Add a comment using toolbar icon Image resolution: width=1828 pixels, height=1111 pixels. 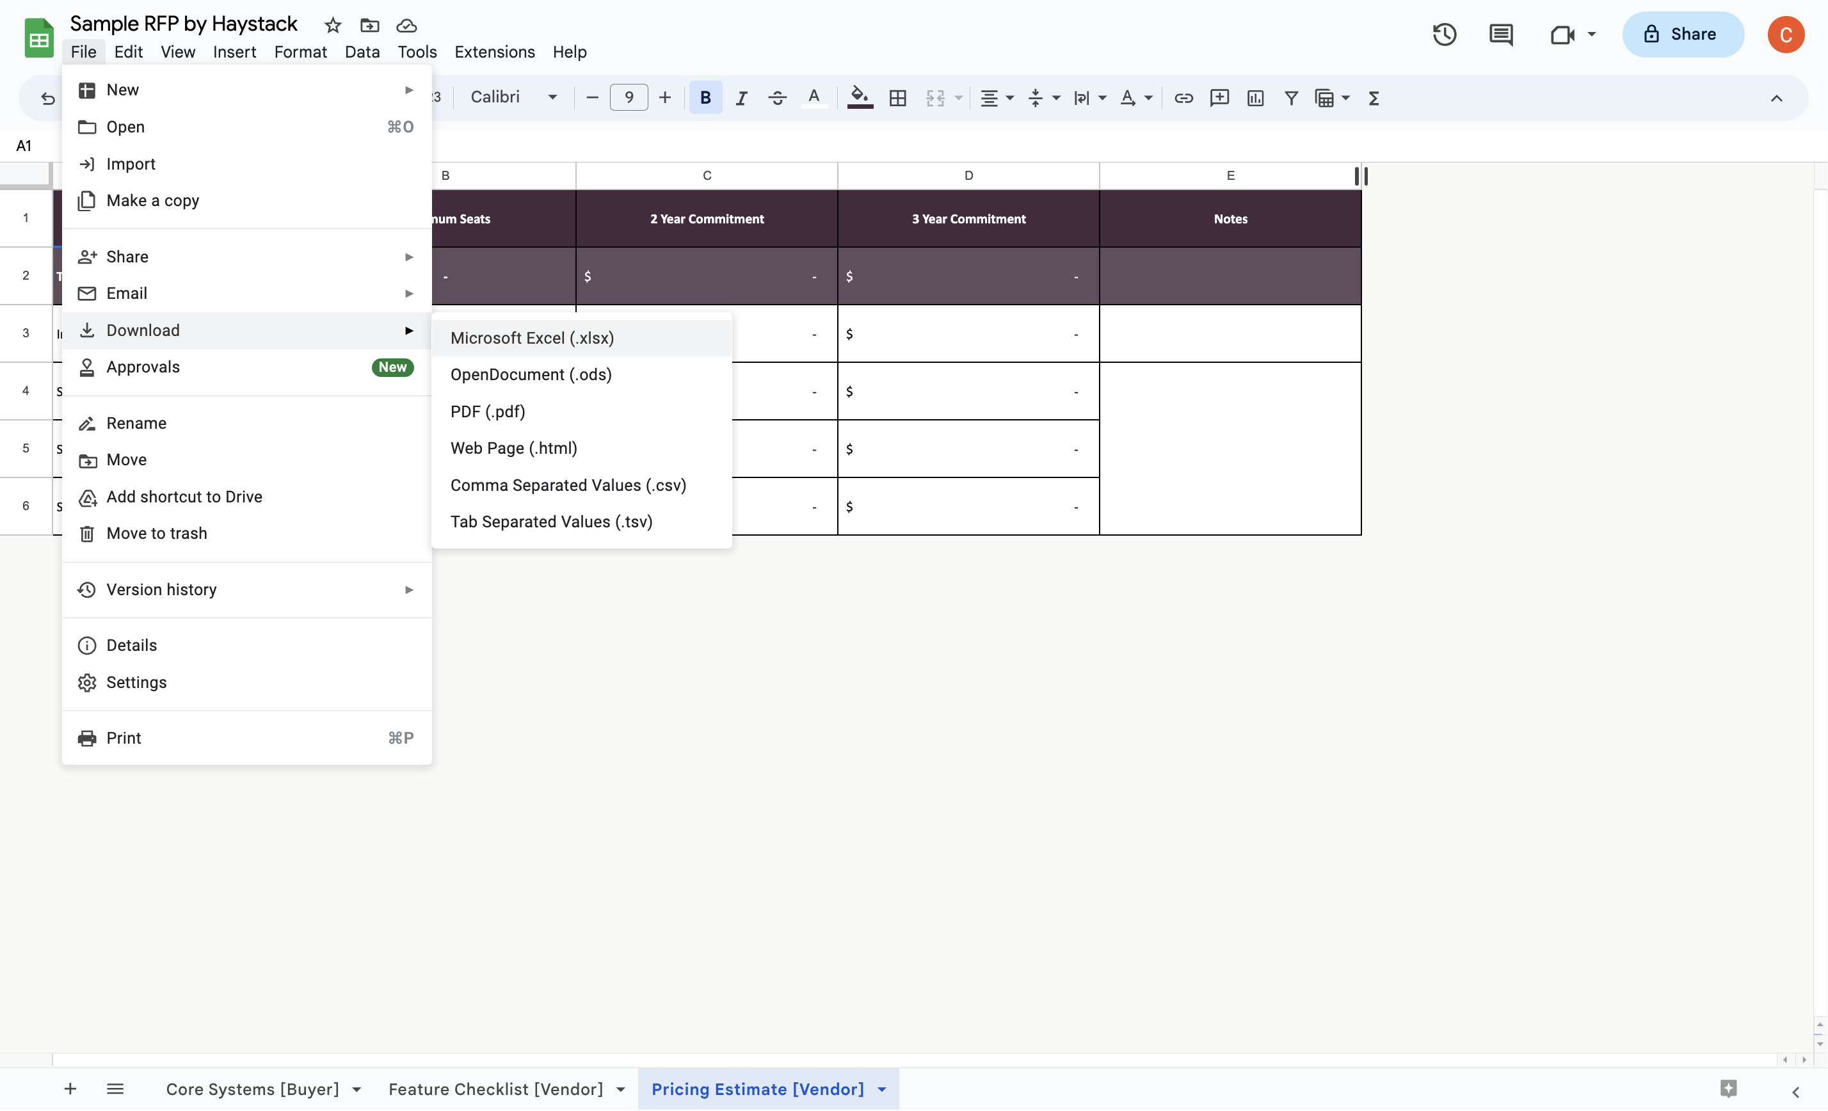coord(1219,98)
